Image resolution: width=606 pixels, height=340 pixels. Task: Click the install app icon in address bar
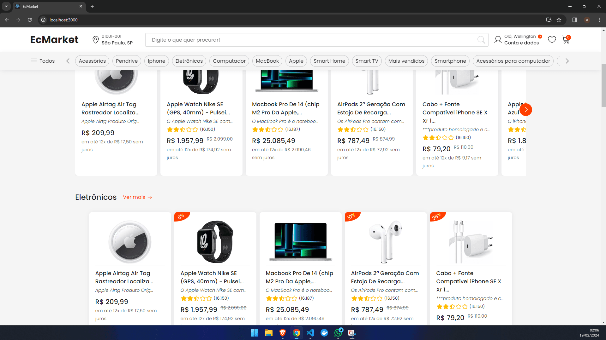click(x=549, y=20)
